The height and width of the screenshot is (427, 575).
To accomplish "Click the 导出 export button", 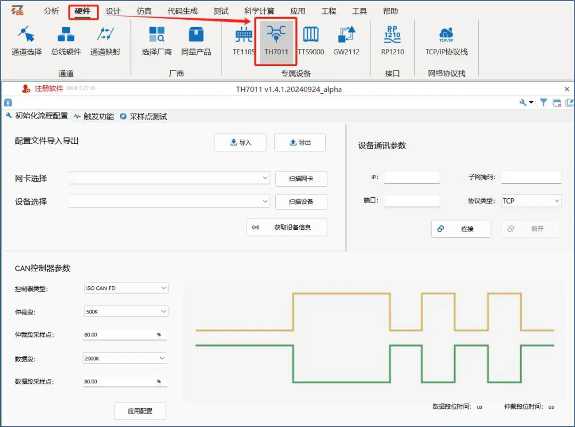I will point(300,142).
